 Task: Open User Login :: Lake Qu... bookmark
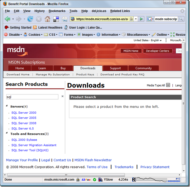point(83,27)
